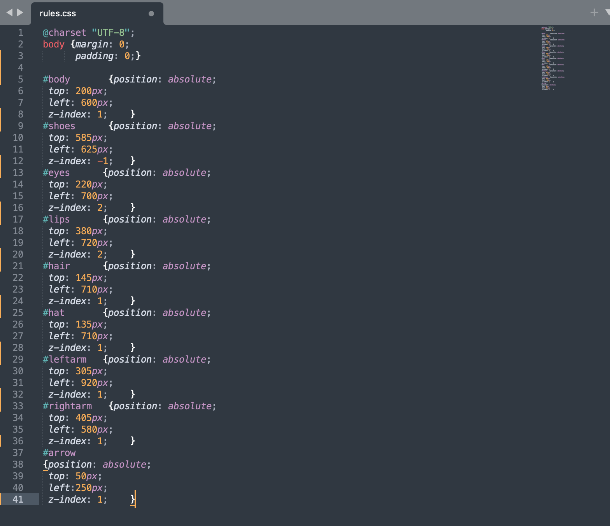Viewport: 610px width, 526px height.
Task: Click the previous tab left arrow
Action: coord(9,12)
